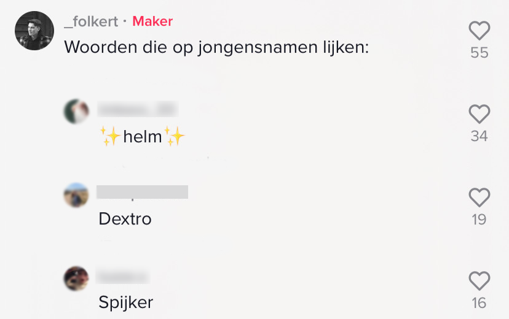Like the Dextro comment

(x=479, y=197)
